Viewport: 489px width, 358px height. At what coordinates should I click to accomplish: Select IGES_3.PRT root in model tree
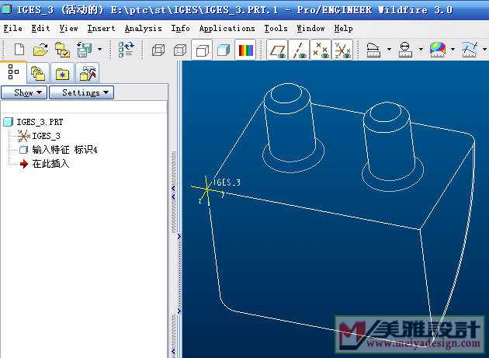[40, 122]
